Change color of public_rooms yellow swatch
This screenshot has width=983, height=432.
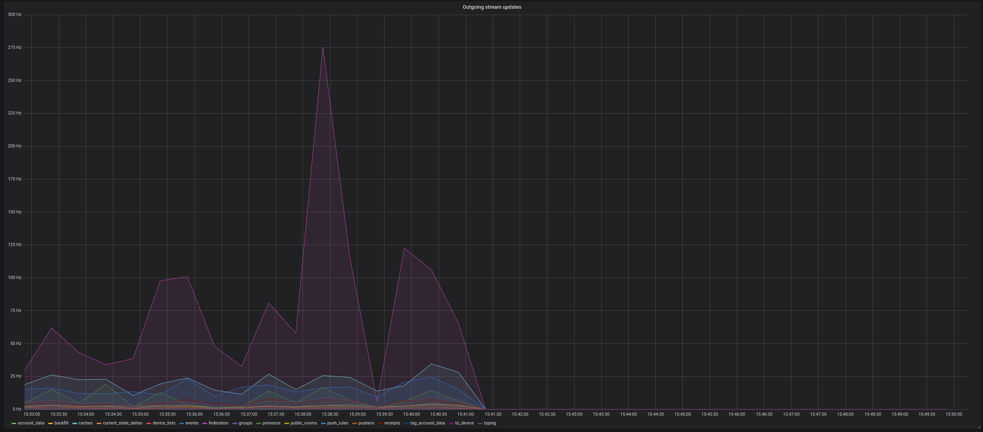(x=287, y=423)
